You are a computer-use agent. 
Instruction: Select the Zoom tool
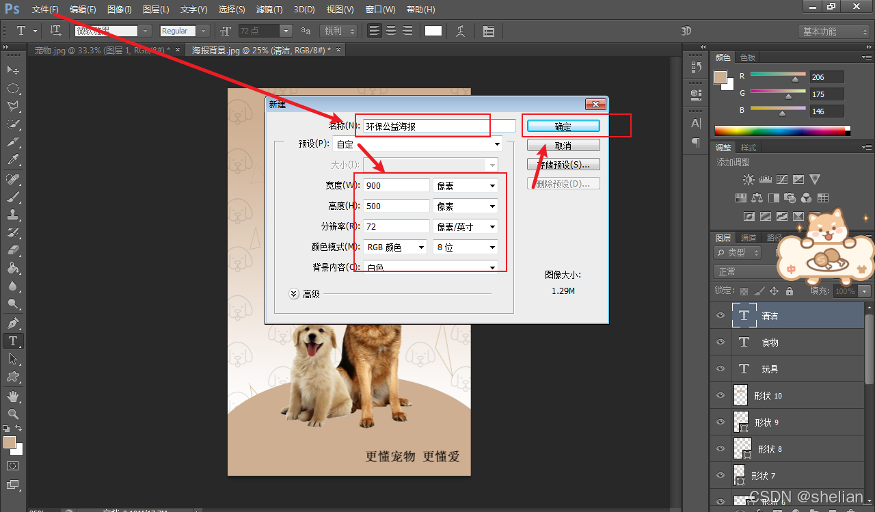click(x=13, y=414)
